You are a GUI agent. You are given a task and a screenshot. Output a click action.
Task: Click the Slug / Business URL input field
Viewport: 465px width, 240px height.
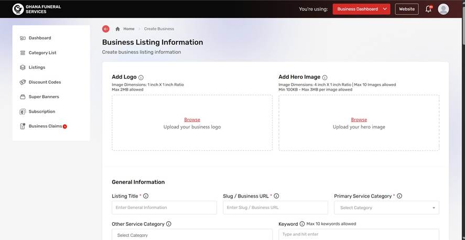click(x=276, y=208)
